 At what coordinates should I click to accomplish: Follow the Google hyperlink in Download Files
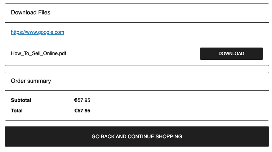(x=37, y=32)
